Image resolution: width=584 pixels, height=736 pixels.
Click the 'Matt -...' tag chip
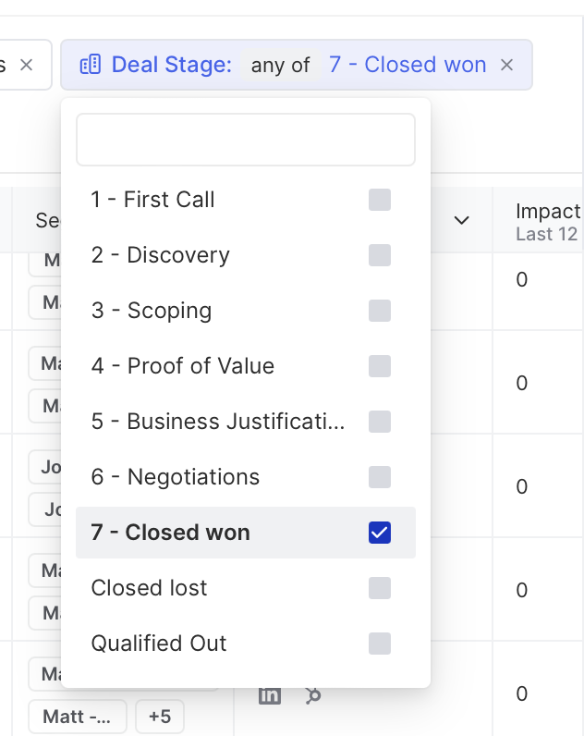[78, 716]
